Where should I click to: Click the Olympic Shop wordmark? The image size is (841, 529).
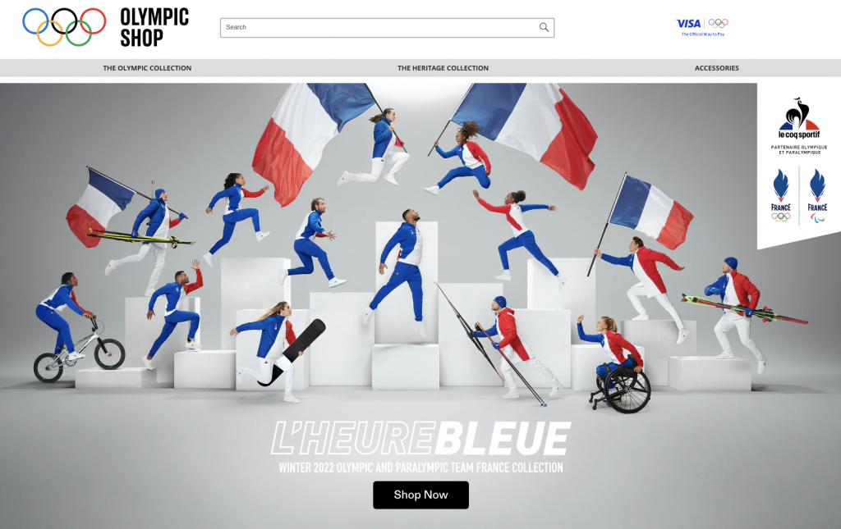click(x=154, y=27)
